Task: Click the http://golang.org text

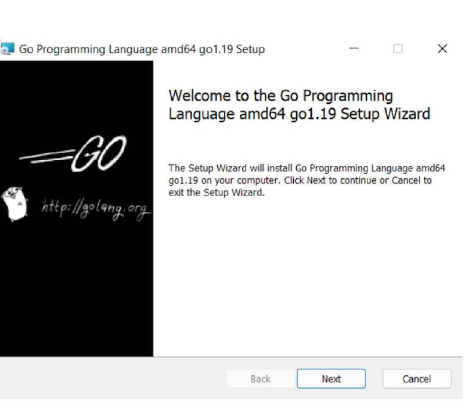Action: 95,208
